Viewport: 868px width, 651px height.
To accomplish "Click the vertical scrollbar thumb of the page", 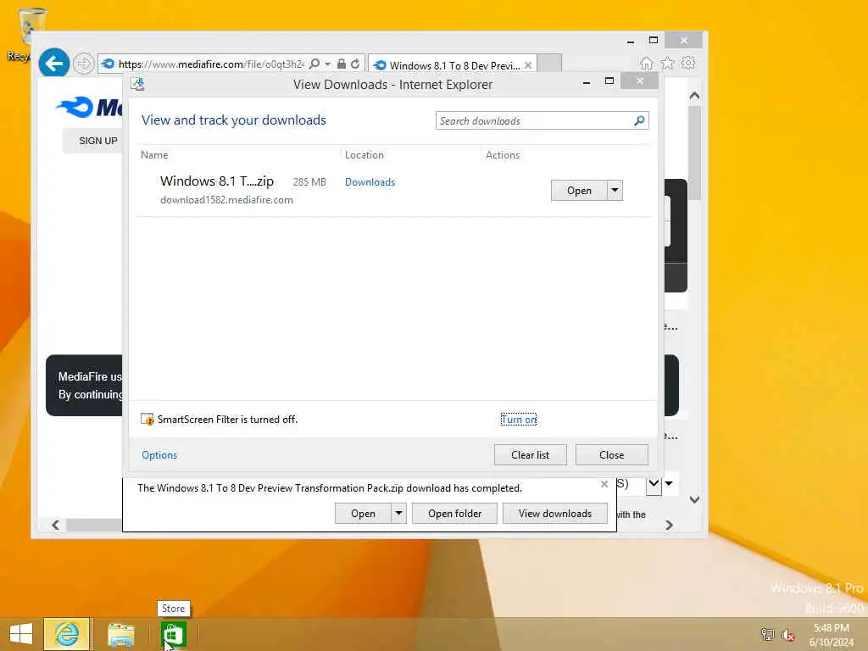I will 695,153.
